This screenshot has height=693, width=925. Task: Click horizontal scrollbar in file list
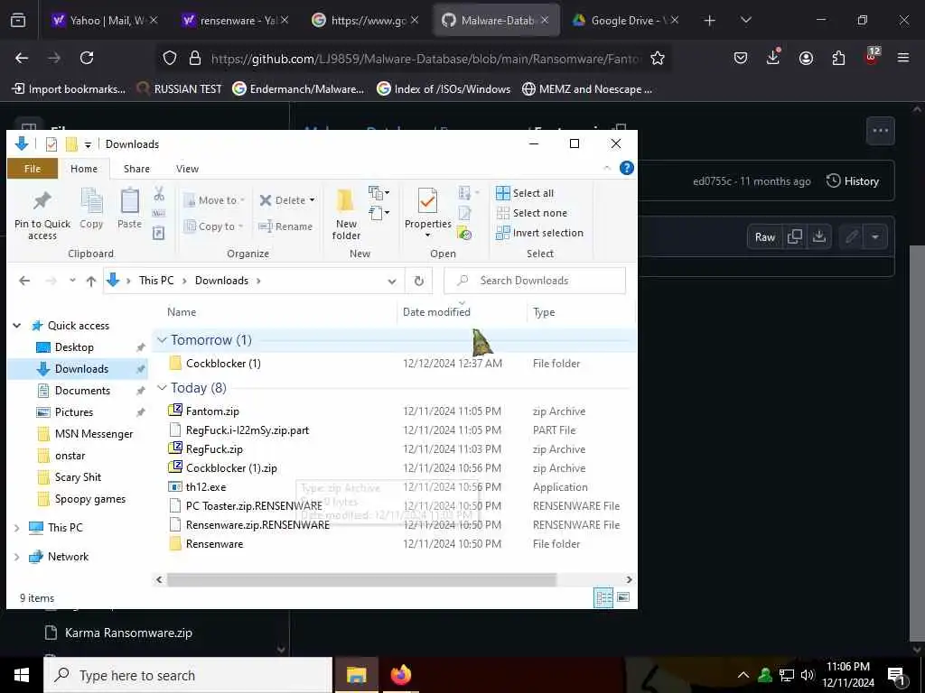click(361, 580)
